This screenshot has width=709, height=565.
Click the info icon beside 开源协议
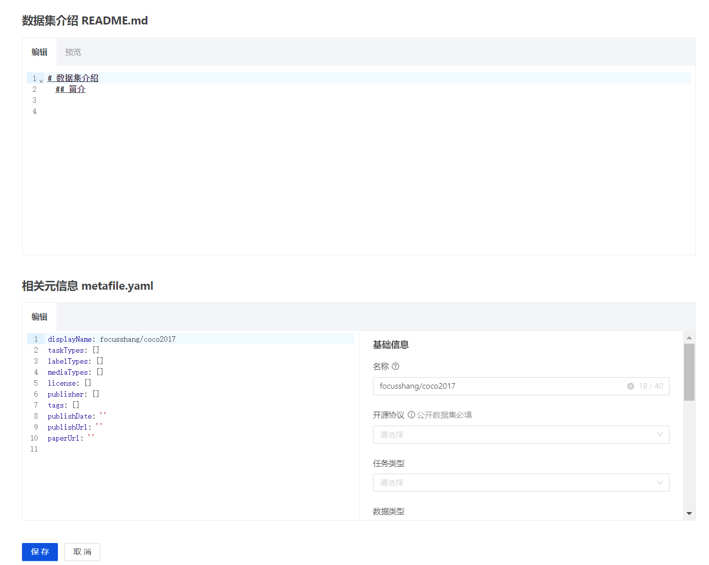(x=411, y=415)
